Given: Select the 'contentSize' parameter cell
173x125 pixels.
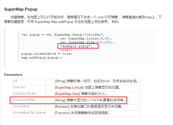Looking at the screenshot, I should 29,95.
